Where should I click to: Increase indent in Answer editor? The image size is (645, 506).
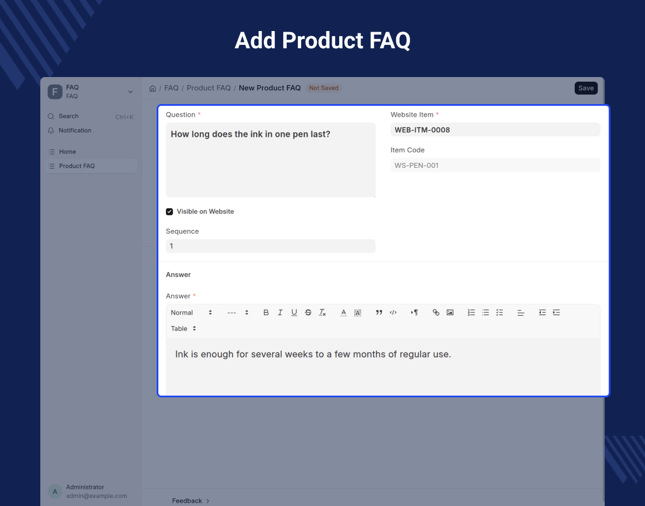(x=556, y=313)
